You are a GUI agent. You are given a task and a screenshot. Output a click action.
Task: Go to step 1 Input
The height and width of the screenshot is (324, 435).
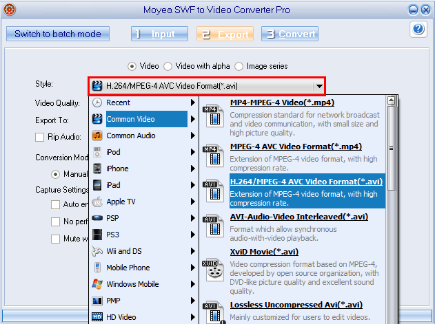coord(159,34)
